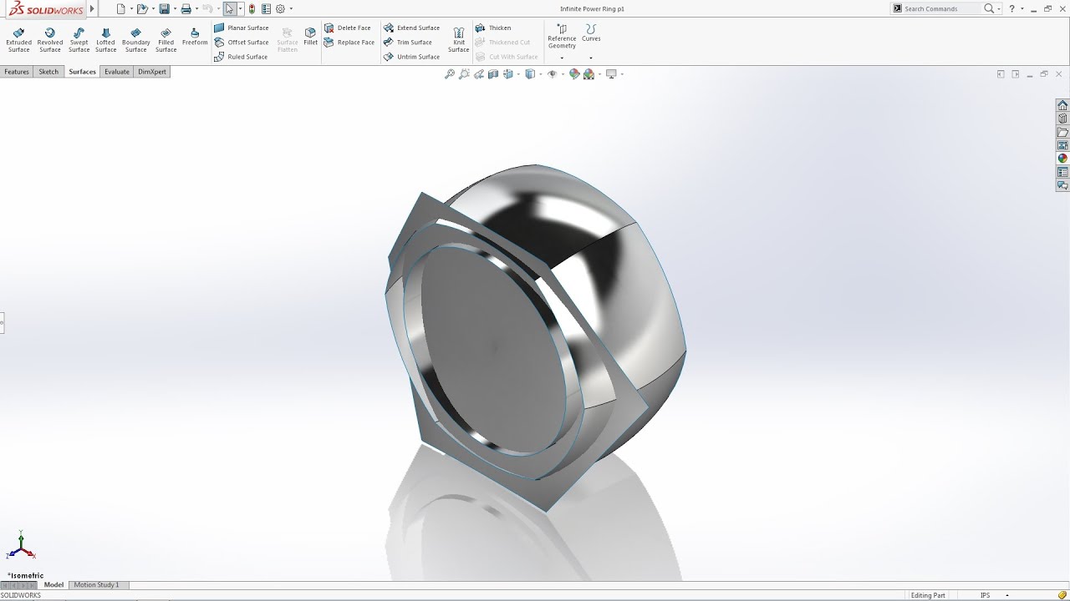
Task: Expand the Reference Geometry dropdown
Action: pos(562,58)
